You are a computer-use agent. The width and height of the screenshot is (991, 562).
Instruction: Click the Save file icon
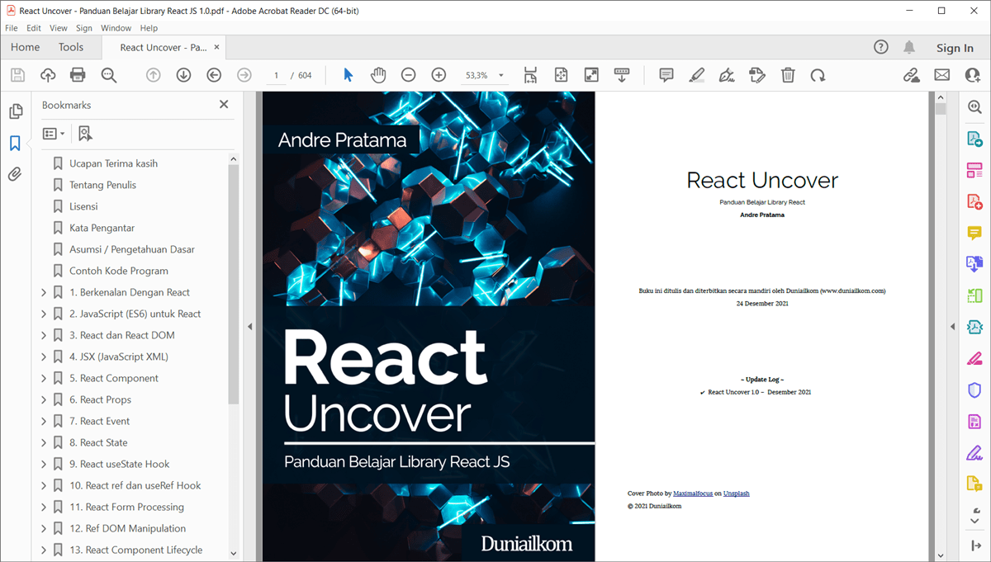17,75
